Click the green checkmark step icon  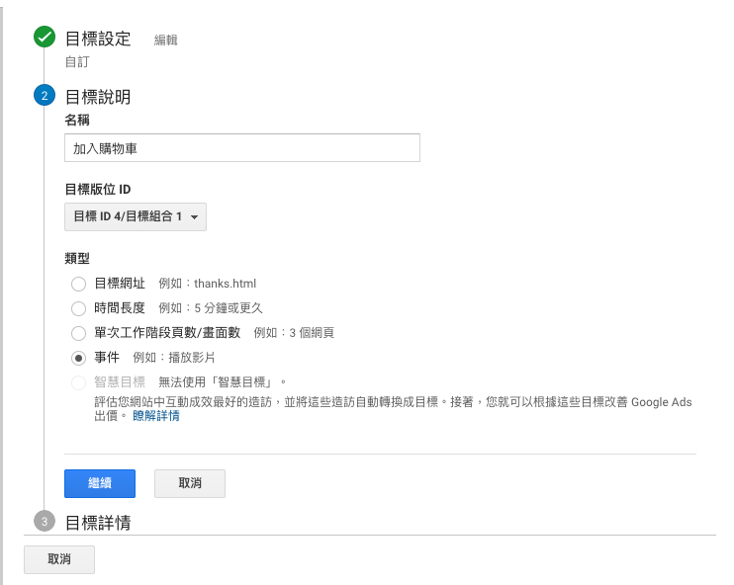click(45, 37)
